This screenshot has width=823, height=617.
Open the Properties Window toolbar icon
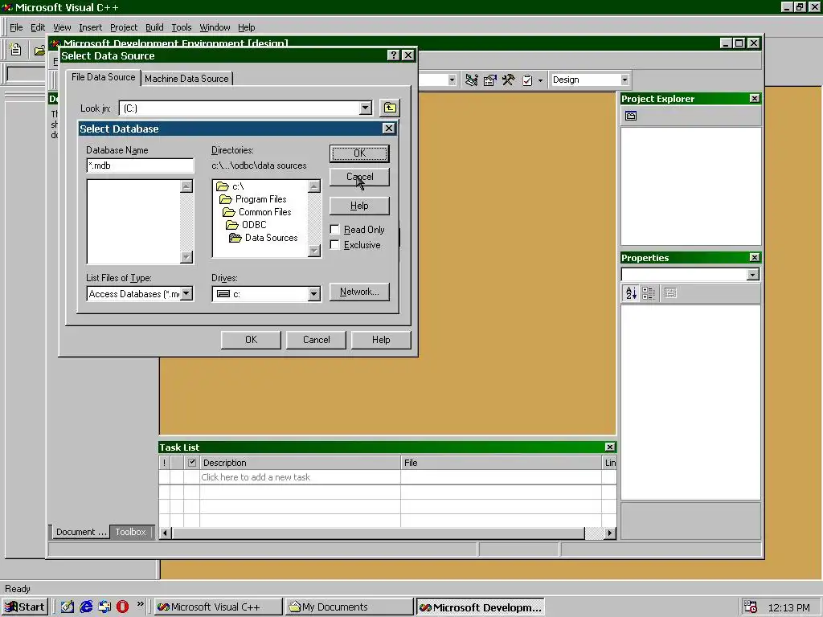tap(489, 80)
